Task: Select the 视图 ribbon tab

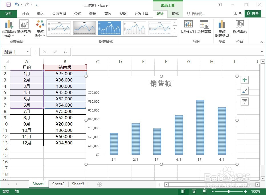Action: tap(123, 13)
